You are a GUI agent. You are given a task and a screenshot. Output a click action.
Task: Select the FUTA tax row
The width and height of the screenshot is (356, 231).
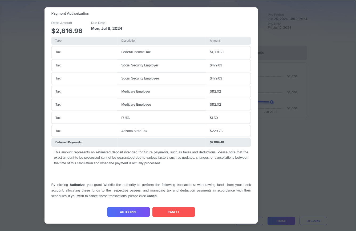(151, 118)
